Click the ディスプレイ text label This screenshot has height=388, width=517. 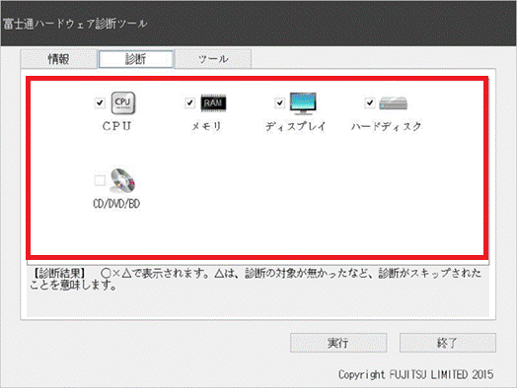point(296,126)
